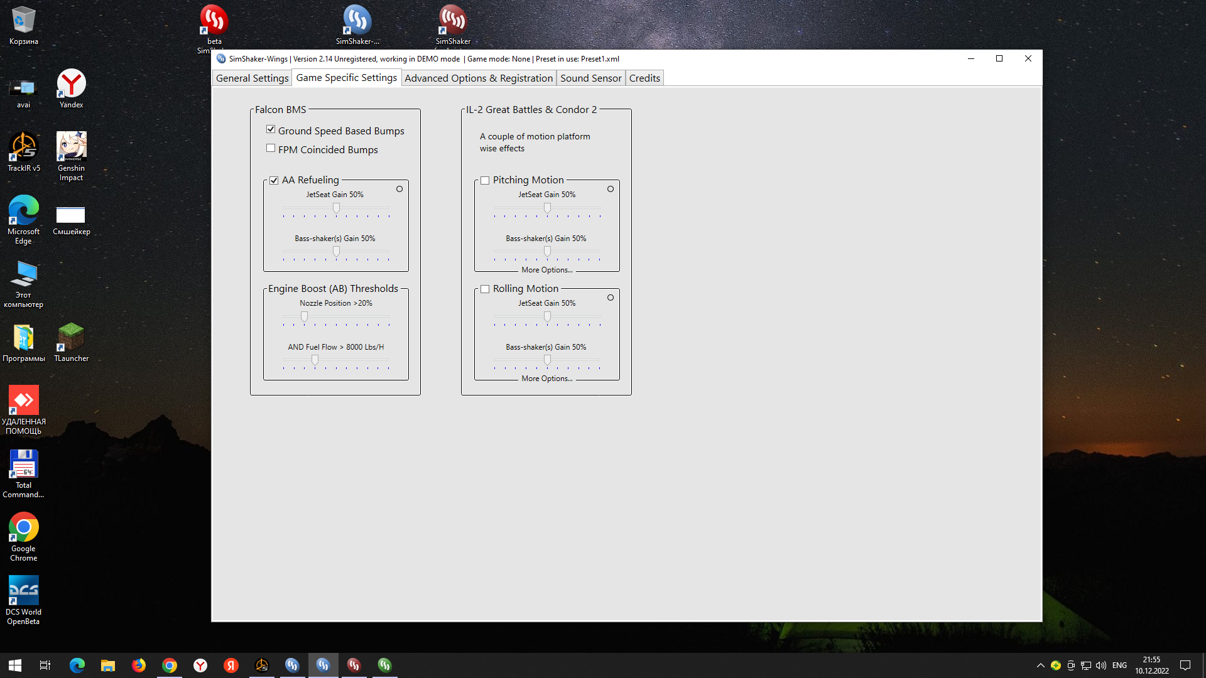The width and height of the screenshot is (1206, 678).
Task: Launch DCS World OpenBeta shortcut
Action: [x=24, y=600]
